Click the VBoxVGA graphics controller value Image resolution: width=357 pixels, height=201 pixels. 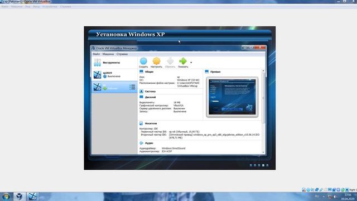click(178, 106)
